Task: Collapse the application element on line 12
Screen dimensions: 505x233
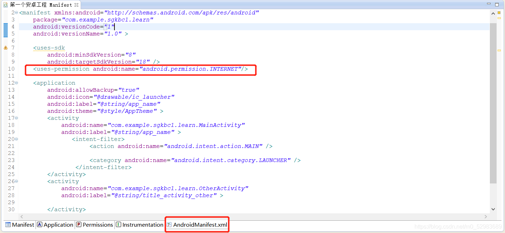Action: click(17, 83)
